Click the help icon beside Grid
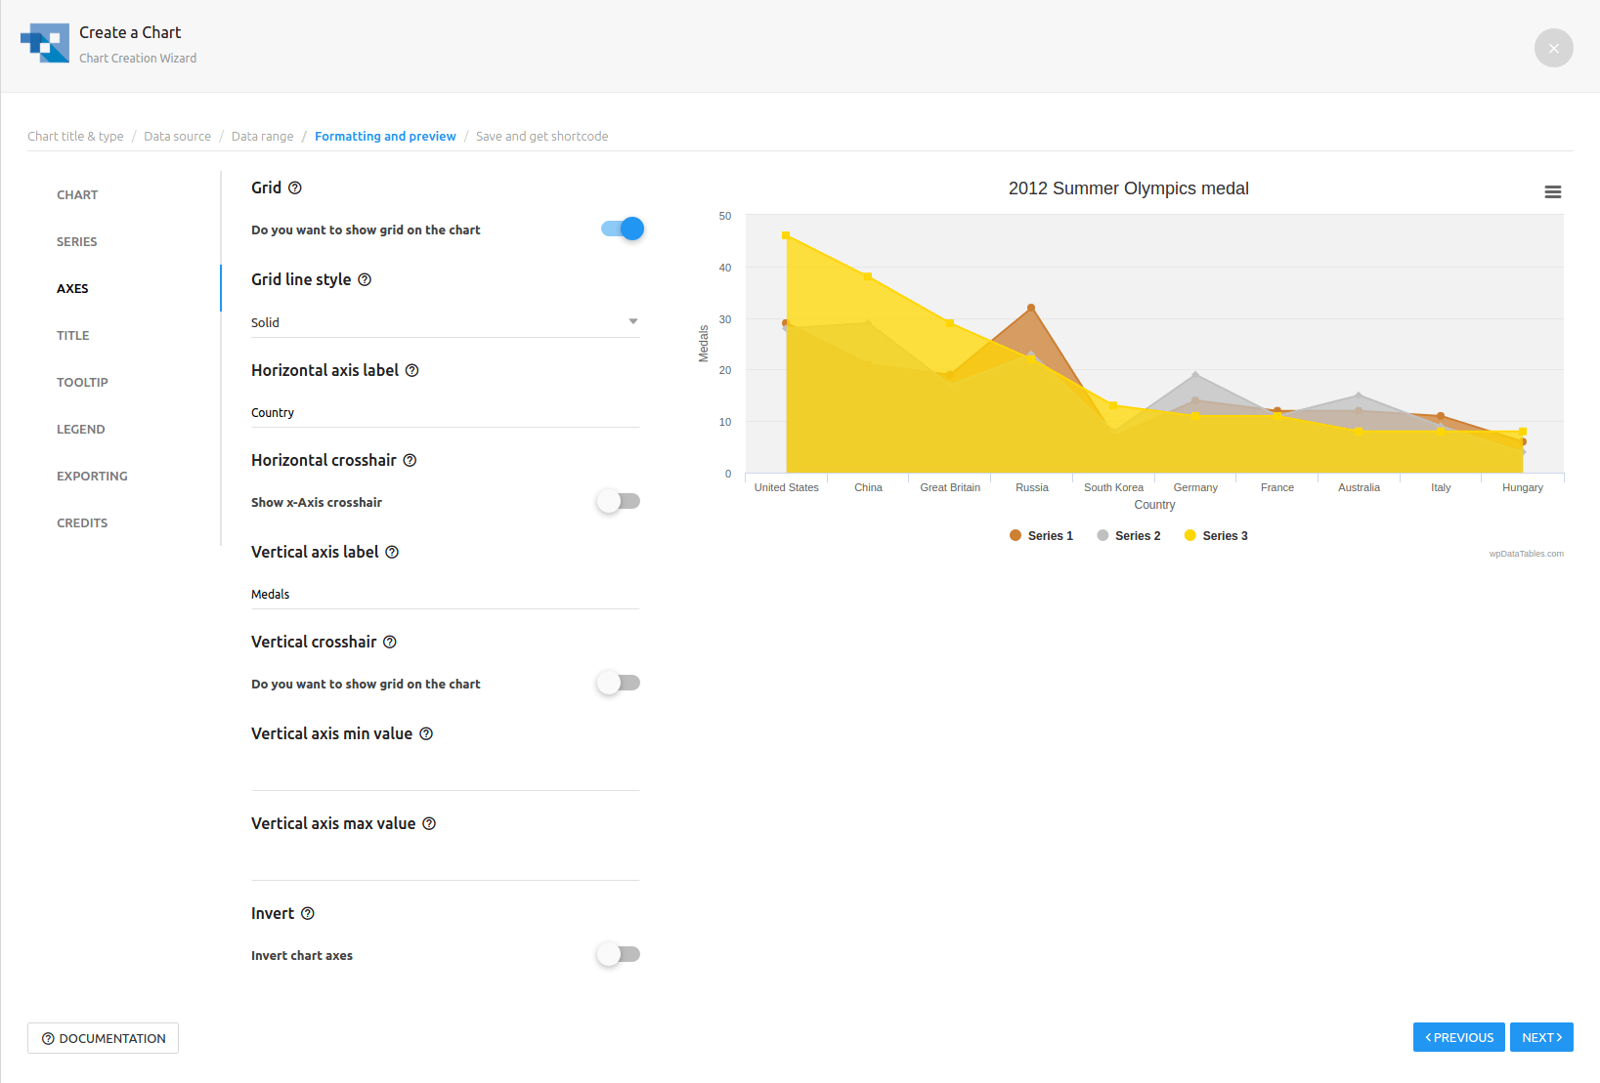Viewport: 1600px width, 1083px height. pos(295,187)
